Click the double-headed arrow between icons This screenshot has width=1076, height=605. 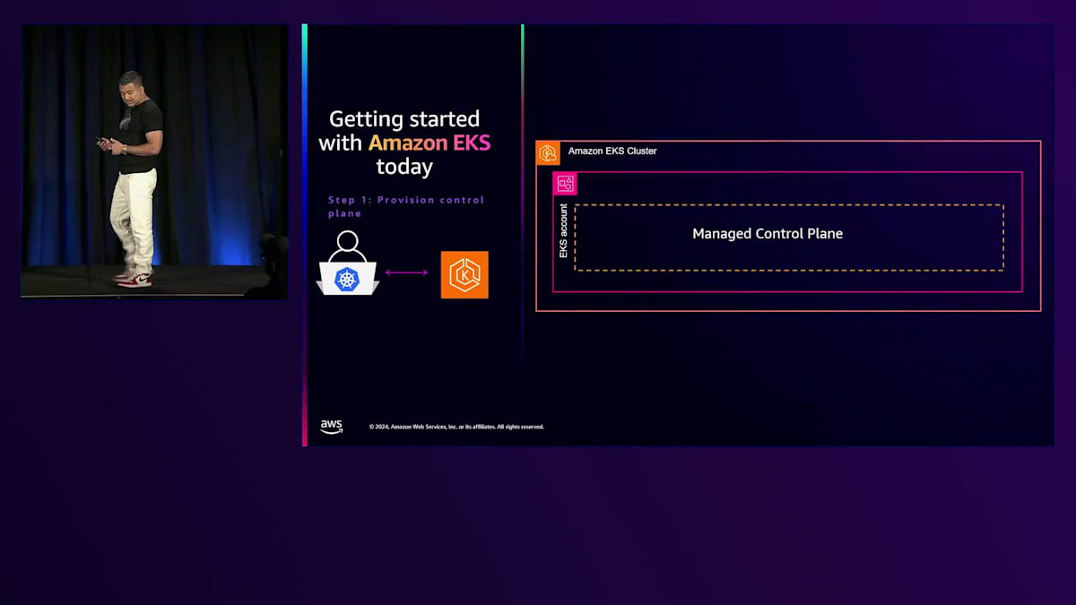tap(407, 272)
